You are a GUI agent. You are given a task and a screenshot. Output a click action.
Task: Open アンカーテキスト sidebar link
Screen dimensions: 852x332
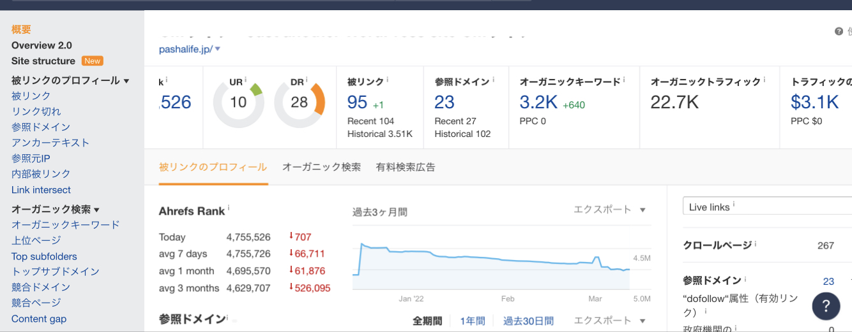coord(50,143)
